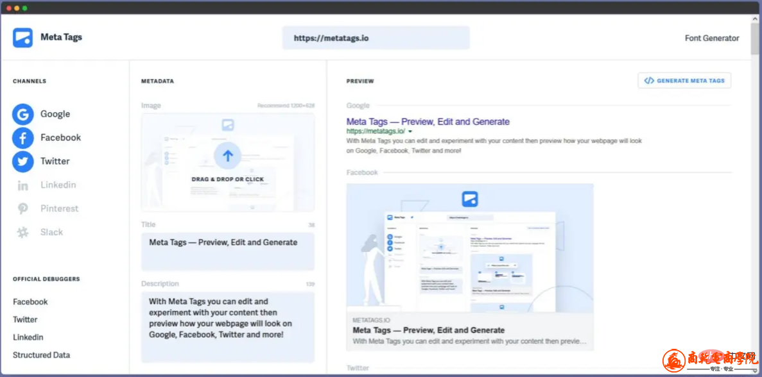Toggle the Google channel icon
762x377 pixels.
23,115
